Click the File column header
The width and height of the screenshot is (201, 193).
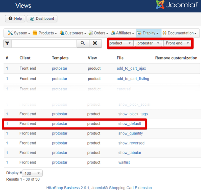120,58
